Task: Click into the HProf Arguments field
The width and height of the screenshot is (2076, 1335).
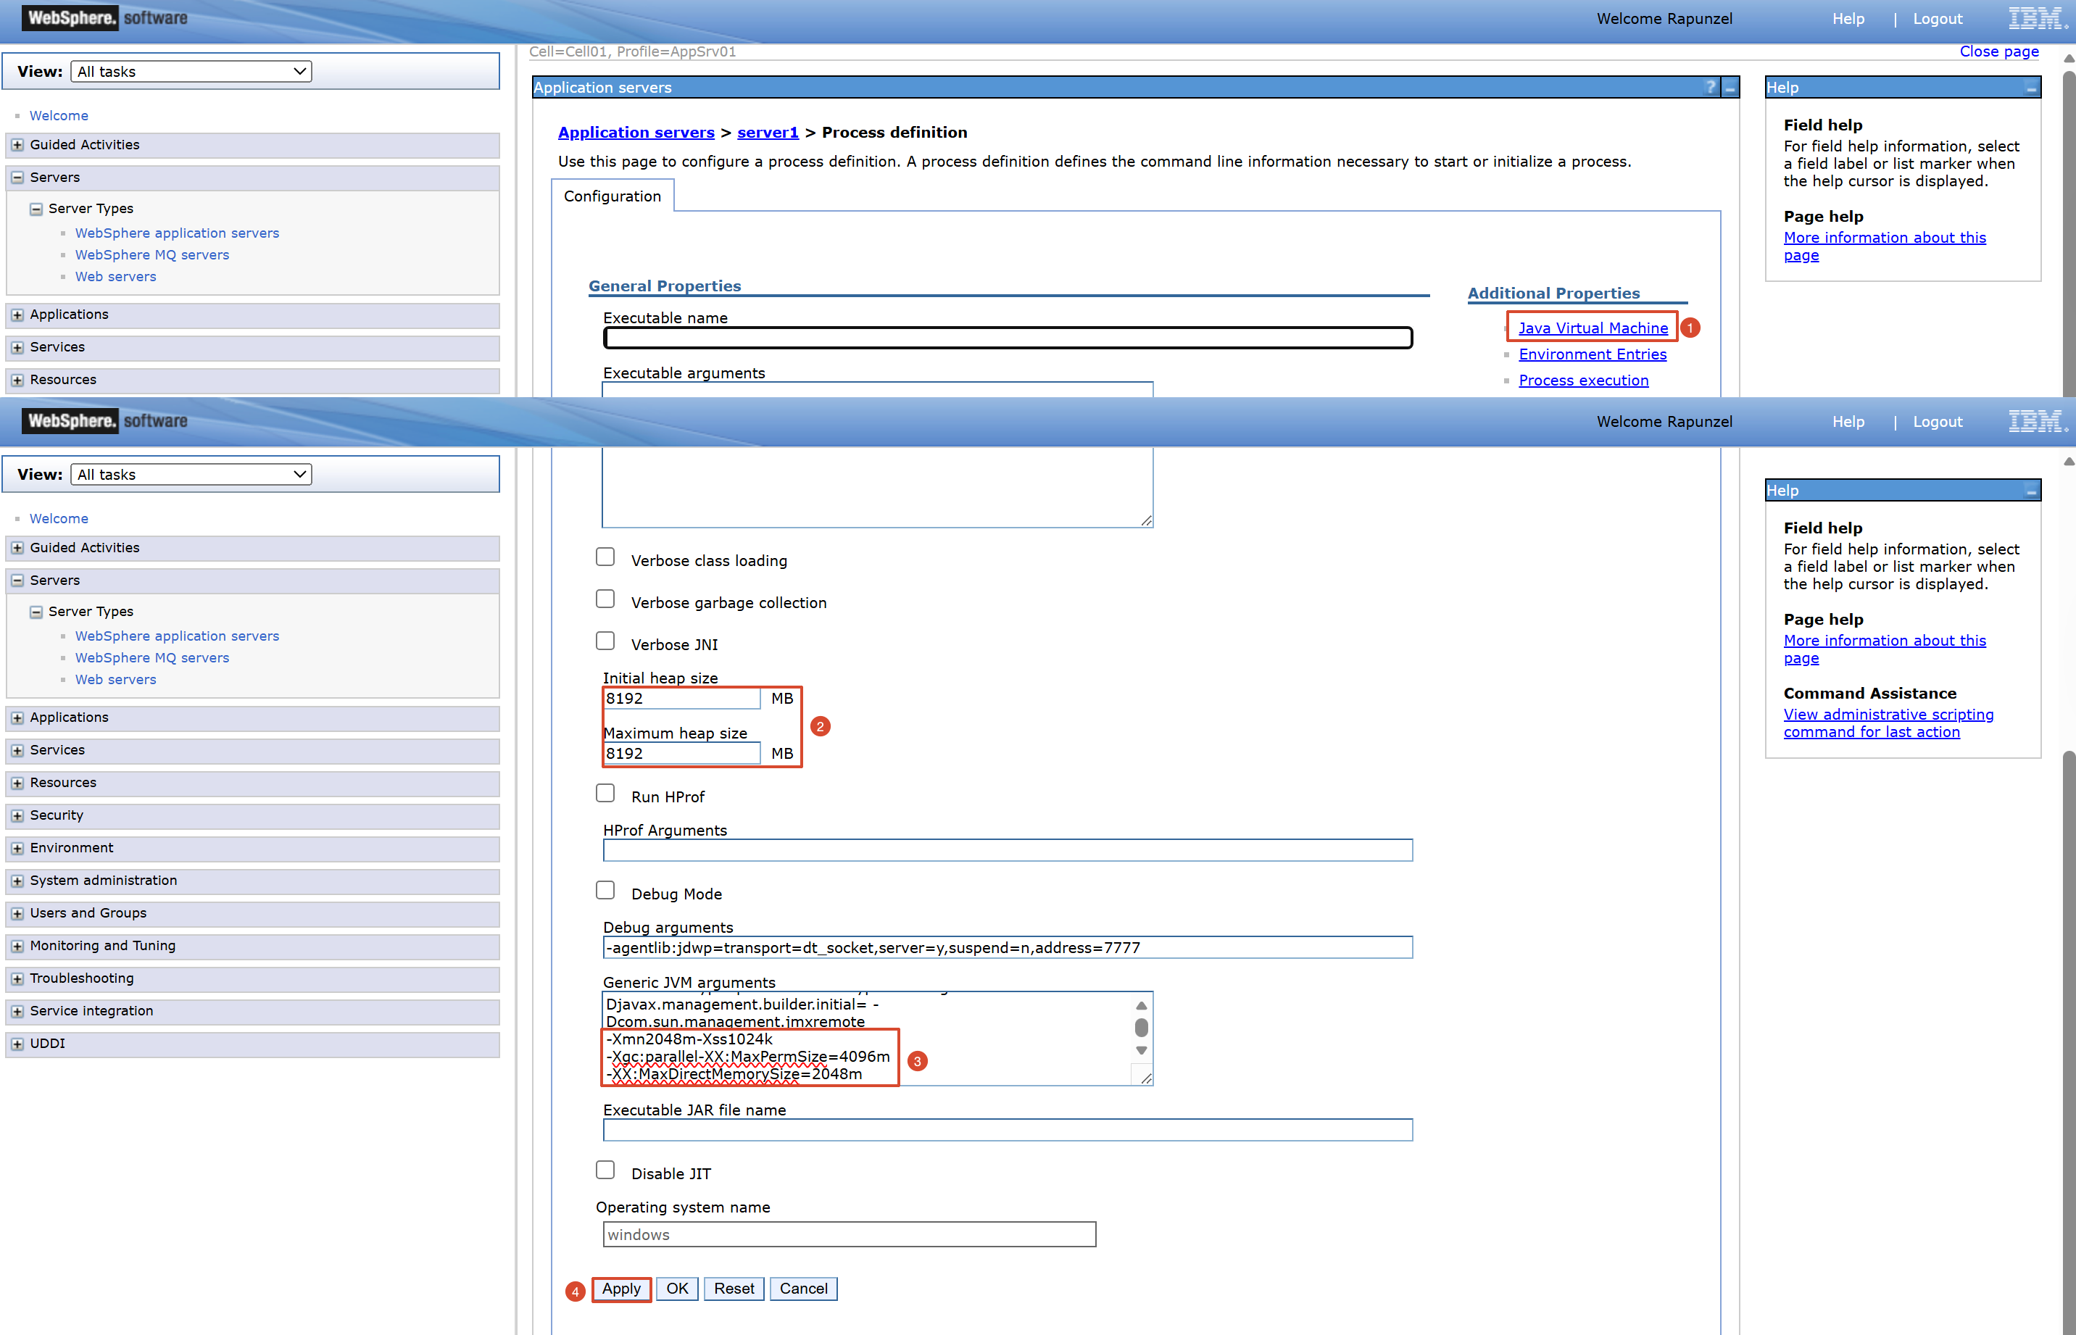Action: [1008, 850]
